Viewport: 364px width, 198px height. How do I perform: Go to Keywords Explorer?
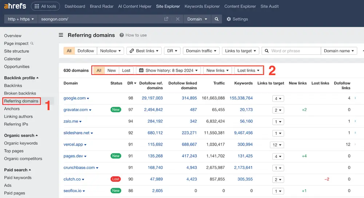click(202, 6)
